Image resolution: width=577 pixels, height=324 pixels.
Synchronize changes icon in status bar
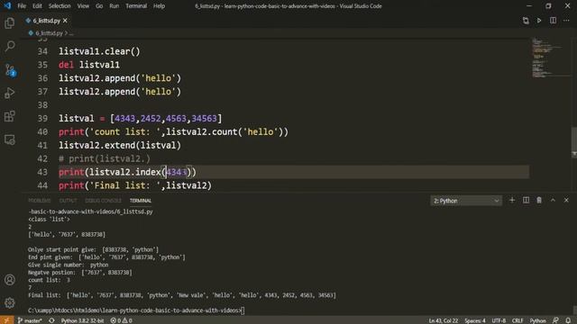(51, 320)
